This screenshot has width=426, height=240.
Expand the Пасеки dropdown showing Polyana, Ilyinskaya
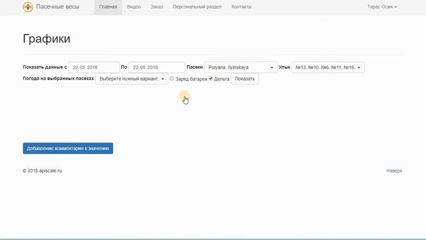pyautogui.click(x=241, y=67)
